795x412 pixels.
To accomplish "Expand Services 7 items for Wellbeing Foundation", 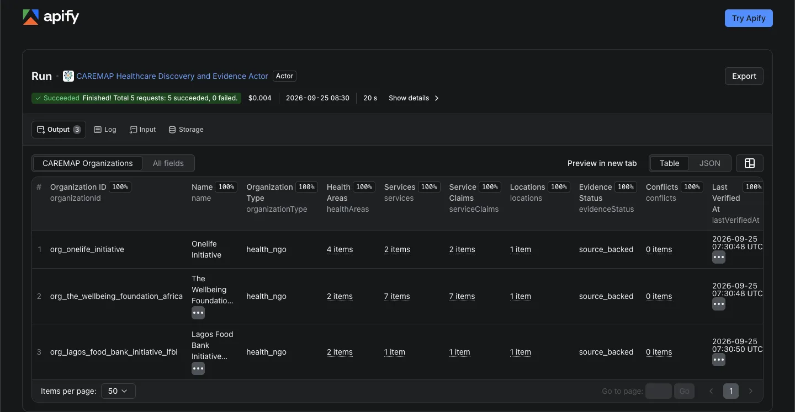I will pos(397,296).
